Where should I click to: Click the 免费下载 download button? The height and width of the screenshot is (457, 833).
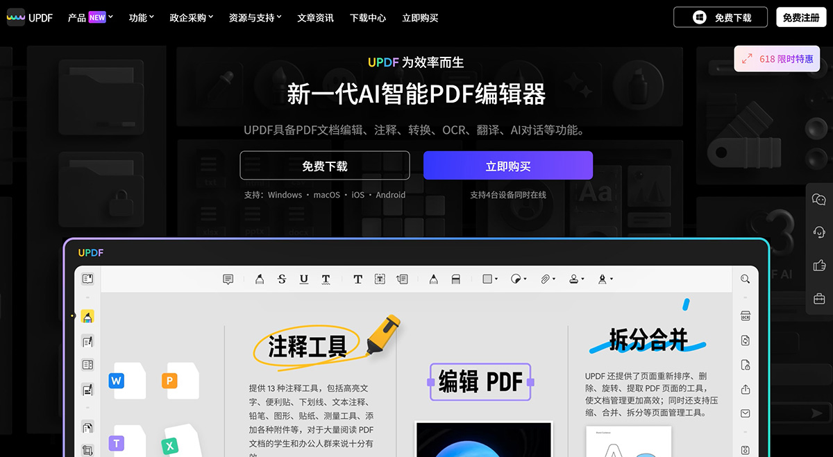[x=325, y=165]
